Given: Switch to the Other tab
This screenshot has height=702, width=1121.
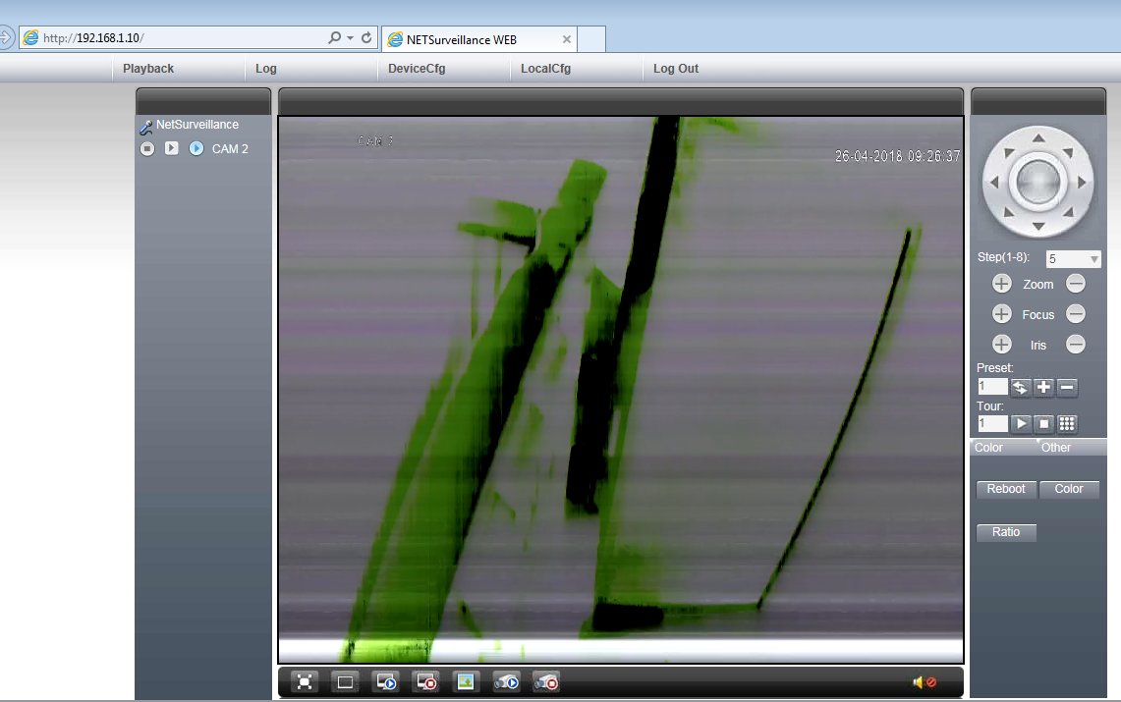Looking at the screenshot, I should (1056, 448).
